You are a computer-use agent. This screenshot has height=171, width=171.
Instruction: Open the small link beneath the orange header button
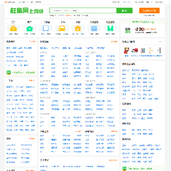click(x=149, y=15)
